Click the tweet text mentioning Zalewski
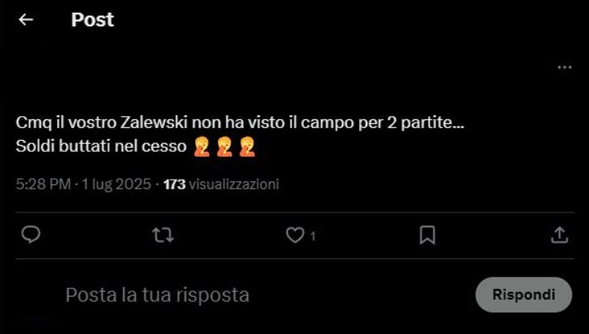 point(240,123)
